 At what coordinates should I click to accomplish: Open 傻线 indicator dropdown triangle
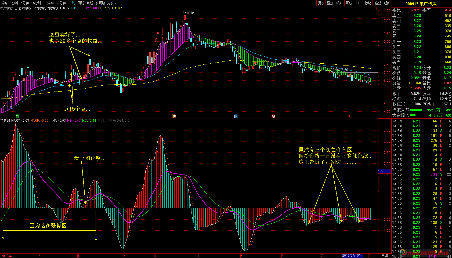coord(2,121)
